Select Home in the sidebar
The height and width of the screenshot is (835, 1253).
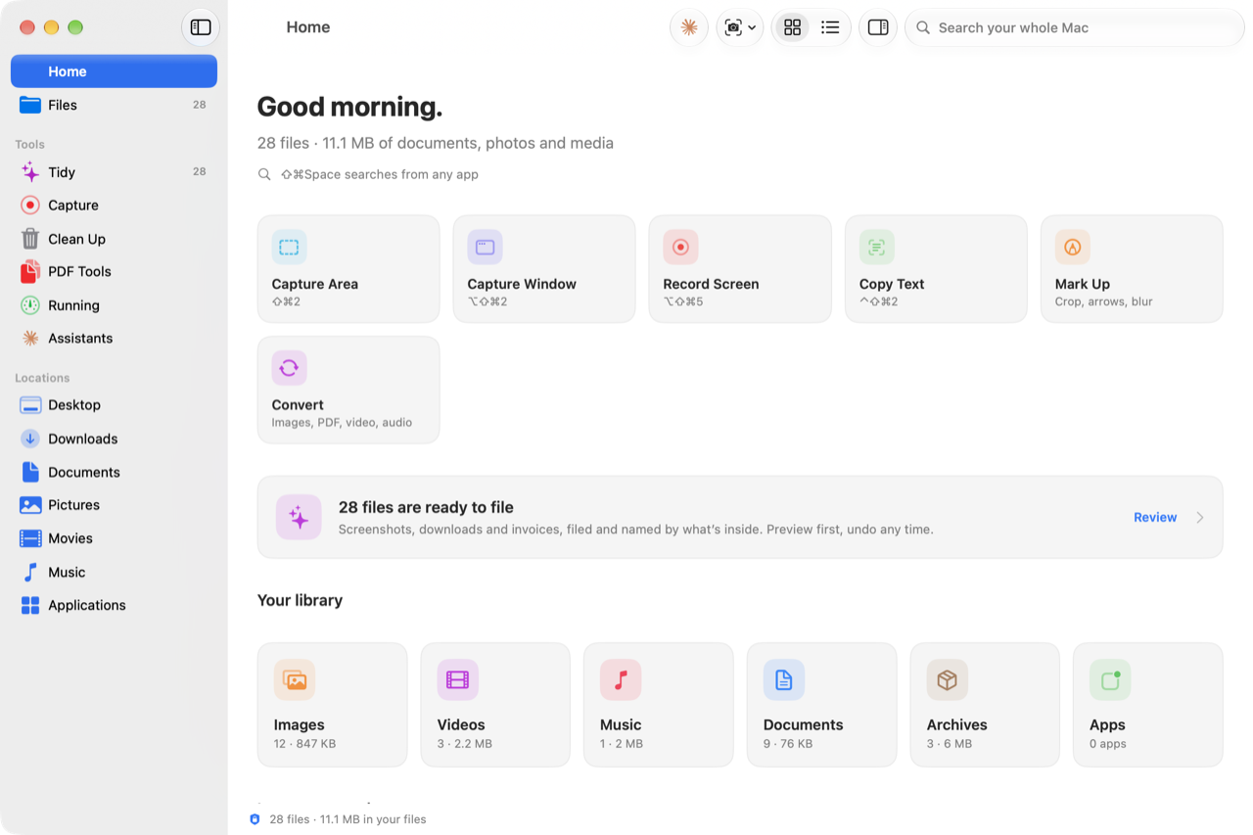click(114, 71)
